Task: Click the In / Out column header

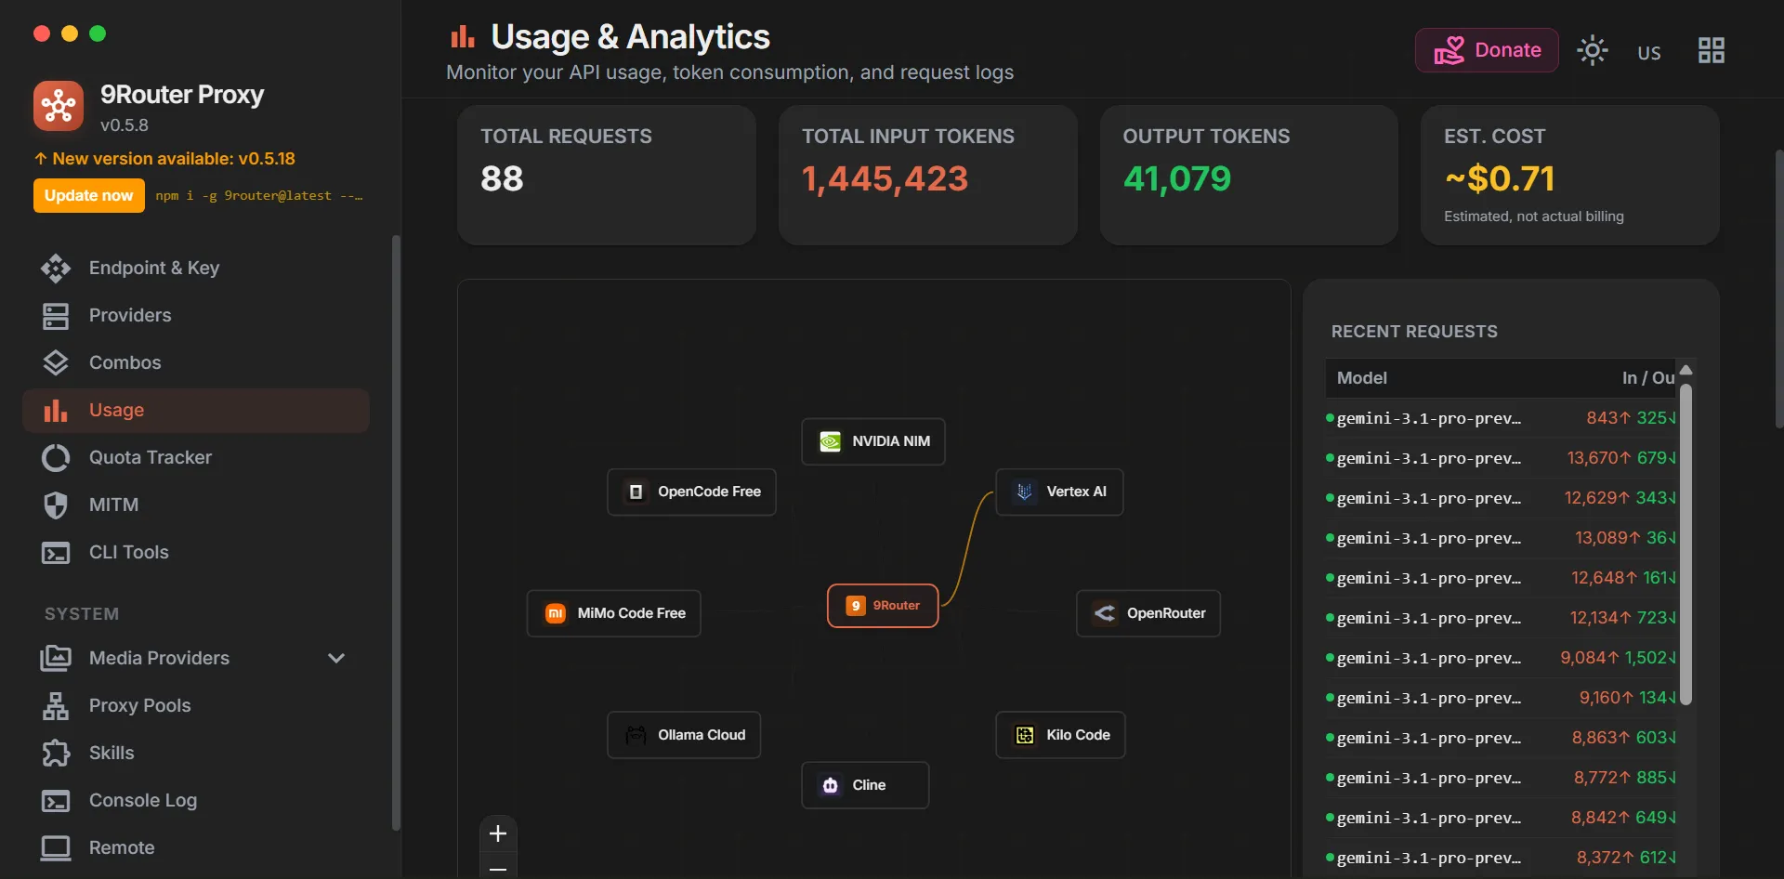Action: [1648, 378]
